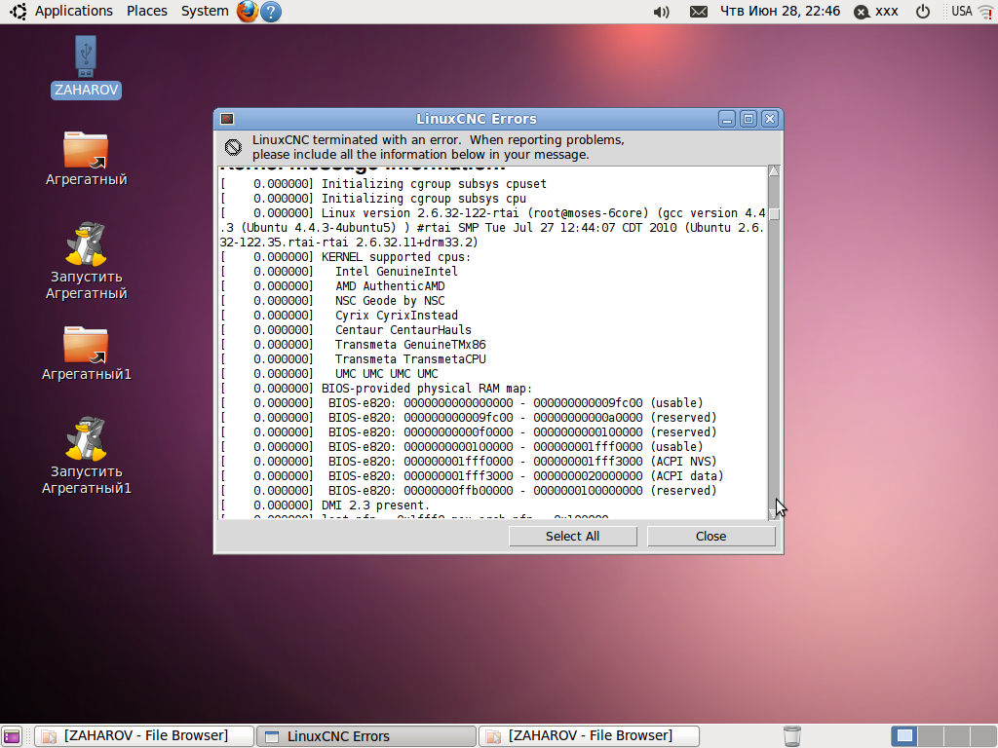The height and width of the screenshot is (748, 998).
Task: Open the mail envelope indicator
Action: coord(698,12)
